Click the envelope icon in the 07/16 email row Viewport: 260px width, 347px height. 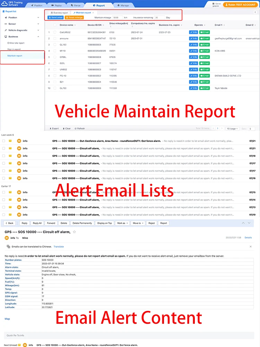10,178
